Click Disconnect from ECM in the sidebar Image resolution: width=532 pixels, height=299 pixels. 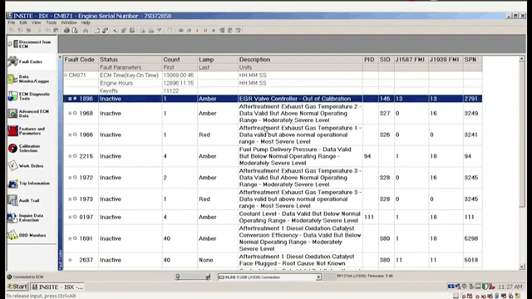[30, 44]
